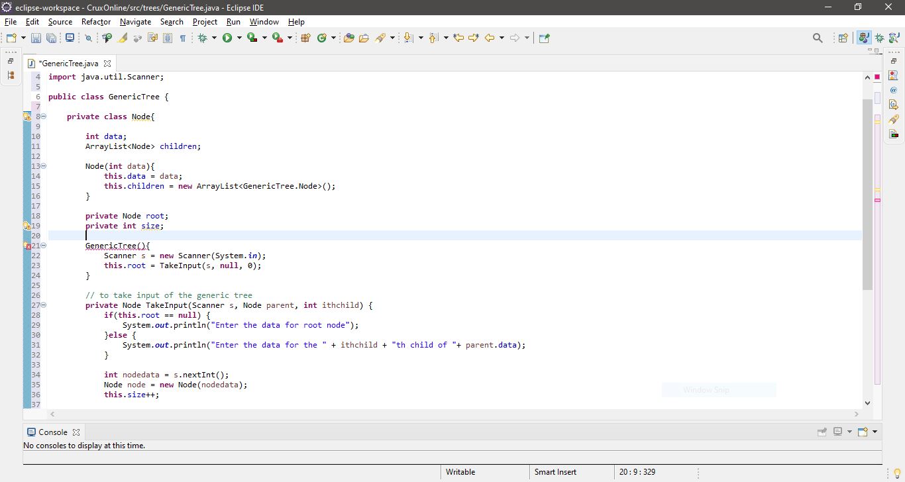Close the GenericTree.java editor tab
The image size is (905, 482).
pyautogui.click(x=107, y=64)
